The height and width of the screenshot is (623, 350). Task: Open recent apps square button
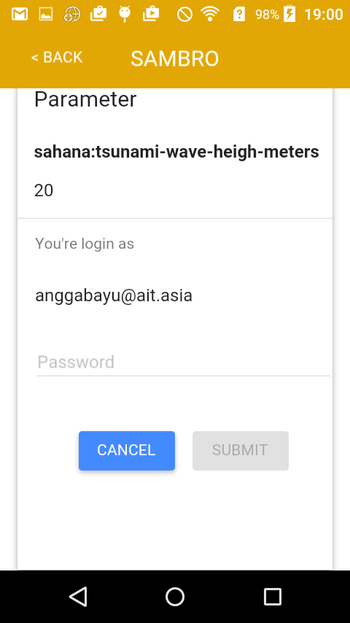click(x=272, y=597)
